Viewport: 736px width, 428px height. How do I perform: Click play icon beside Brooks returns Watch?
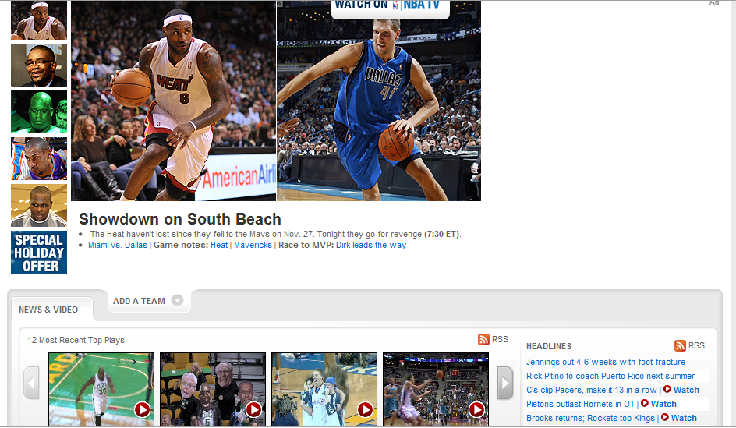664,417
